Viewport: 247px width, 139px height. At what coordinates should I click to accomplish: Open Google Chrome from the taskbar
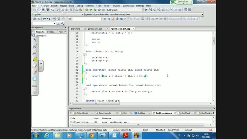coord(91,136)
